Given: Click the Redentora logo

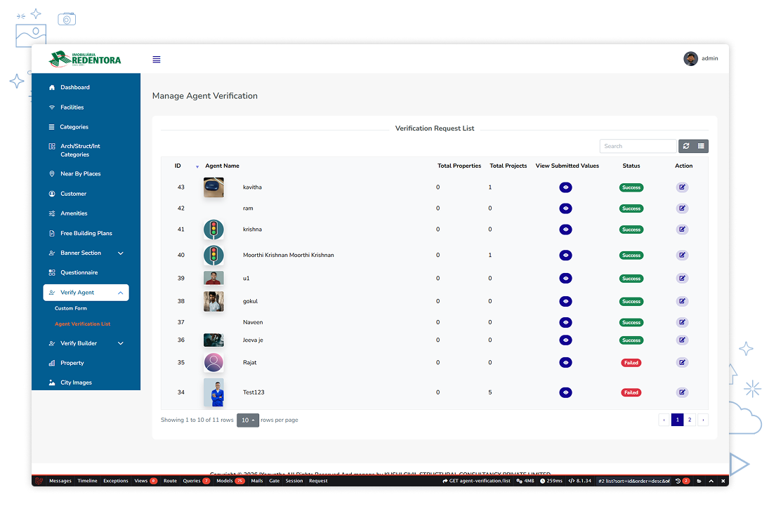Looking at the screenshot, I should (85, 59).
